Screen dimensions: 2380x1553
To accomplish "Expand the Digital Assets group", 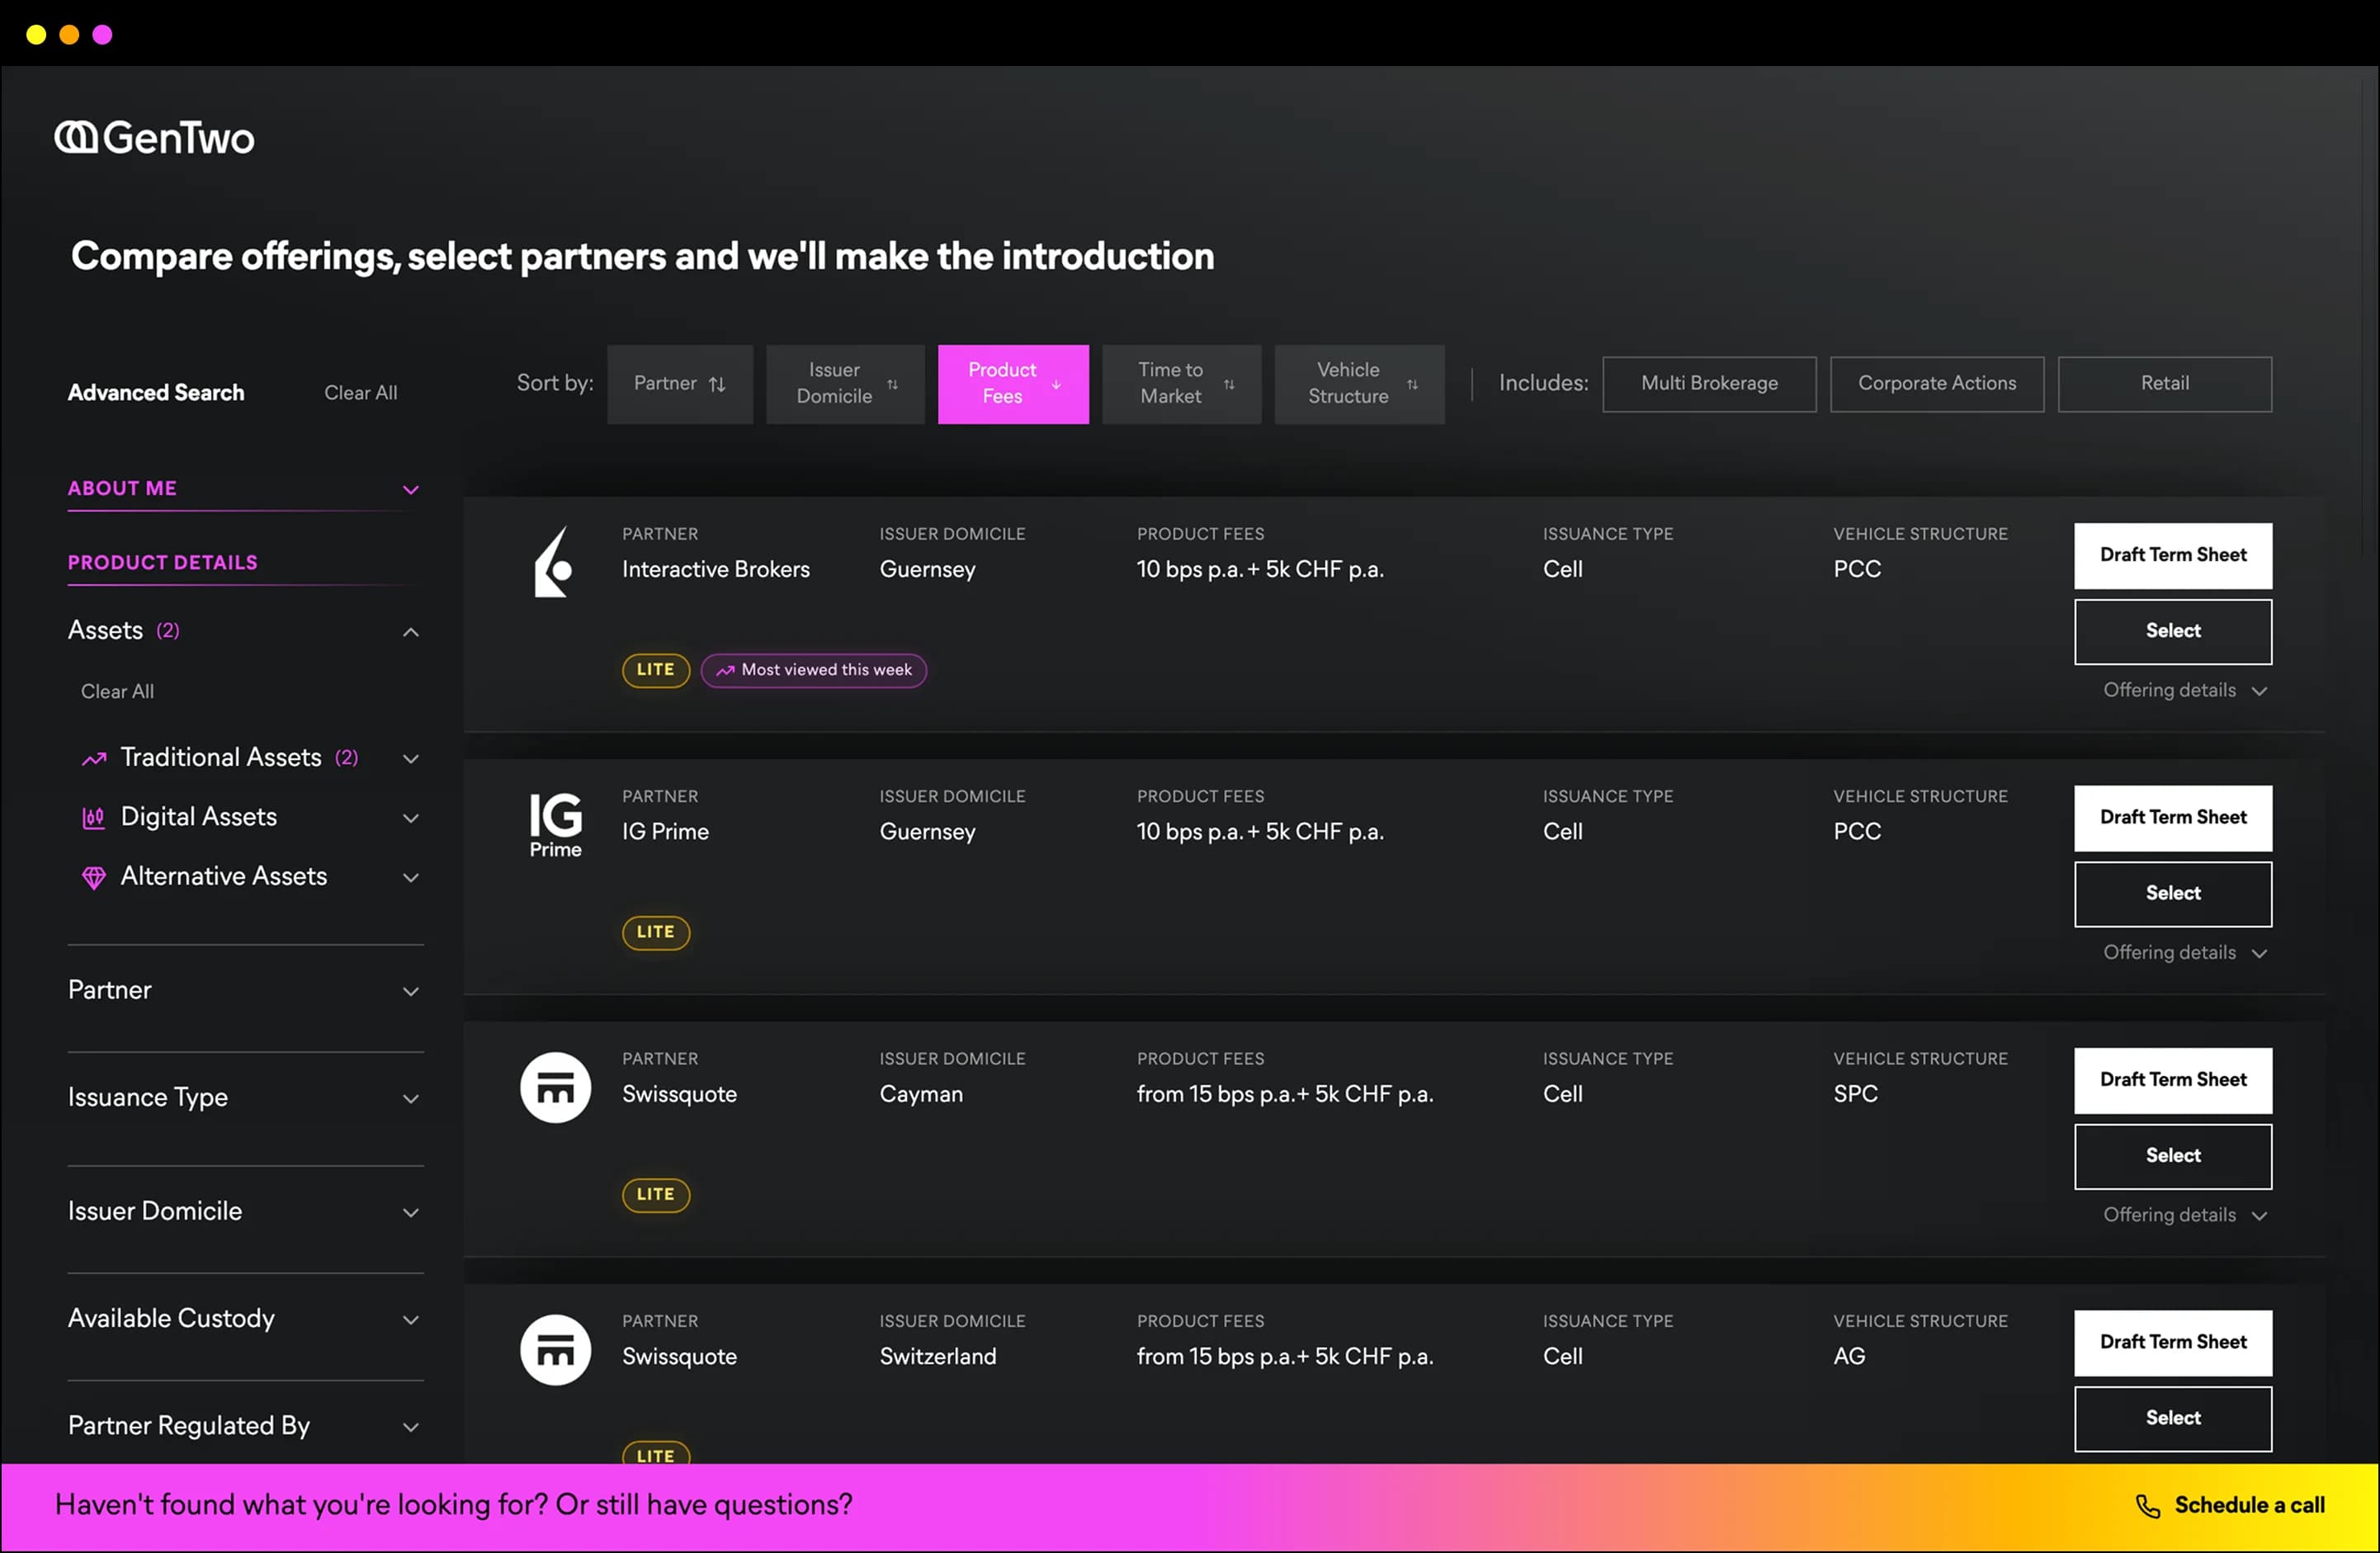I will 410,818.
